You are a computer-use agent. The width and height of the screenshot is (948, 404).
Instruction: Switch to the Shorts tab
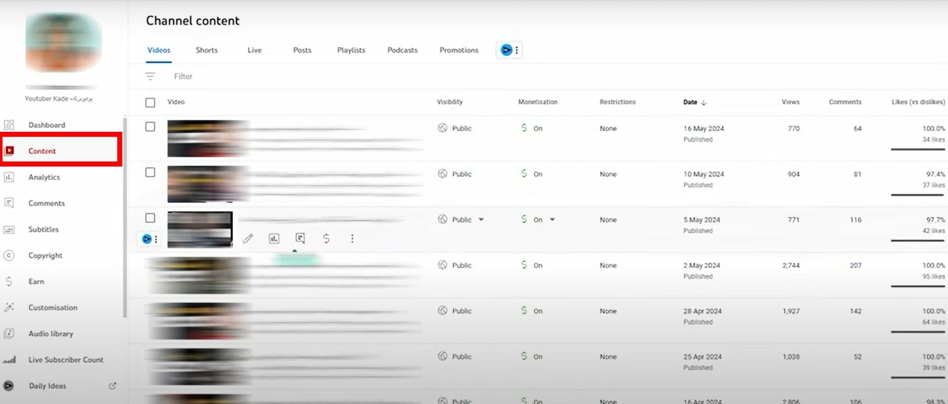coord(206,50)
